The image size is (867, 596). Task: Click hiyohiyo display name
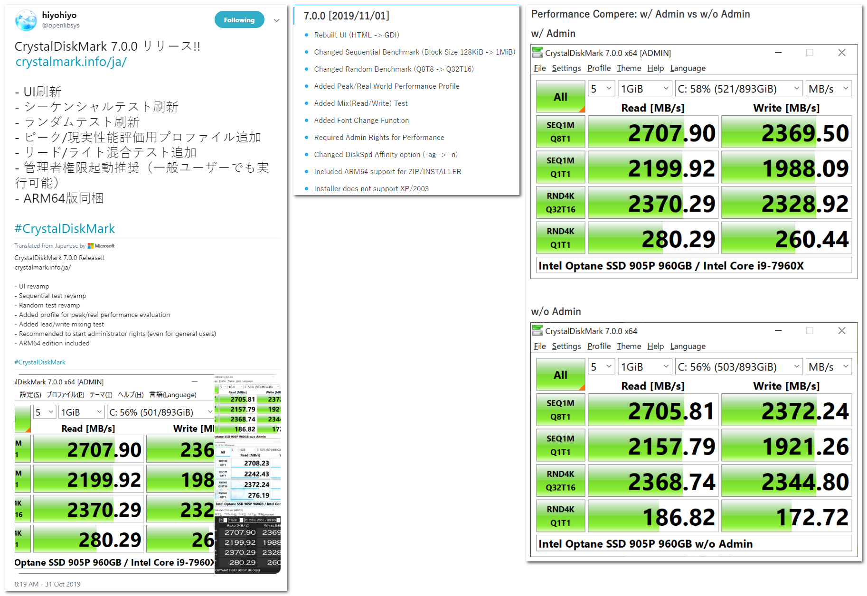pyautogui.click(x=59, y=15)
